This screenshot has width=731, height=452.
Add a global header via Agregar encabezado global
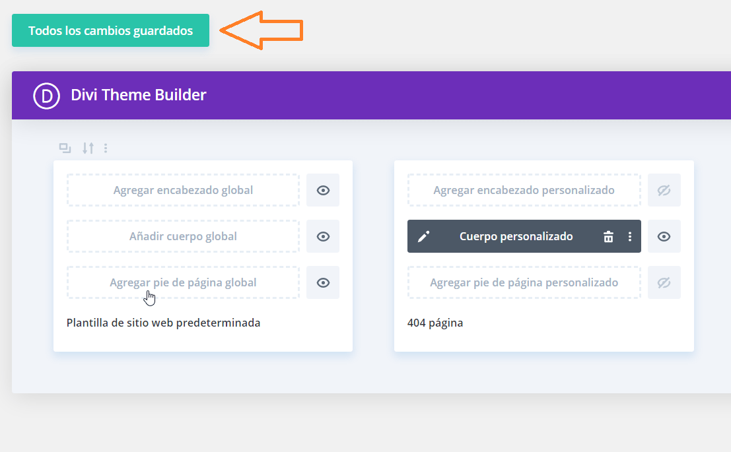coord(183,190)
